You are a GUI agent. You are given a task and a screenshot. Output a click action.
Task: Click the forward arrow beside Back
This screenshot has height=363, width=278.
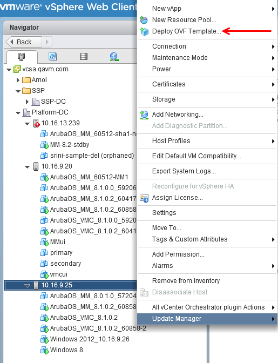[47, 42]
